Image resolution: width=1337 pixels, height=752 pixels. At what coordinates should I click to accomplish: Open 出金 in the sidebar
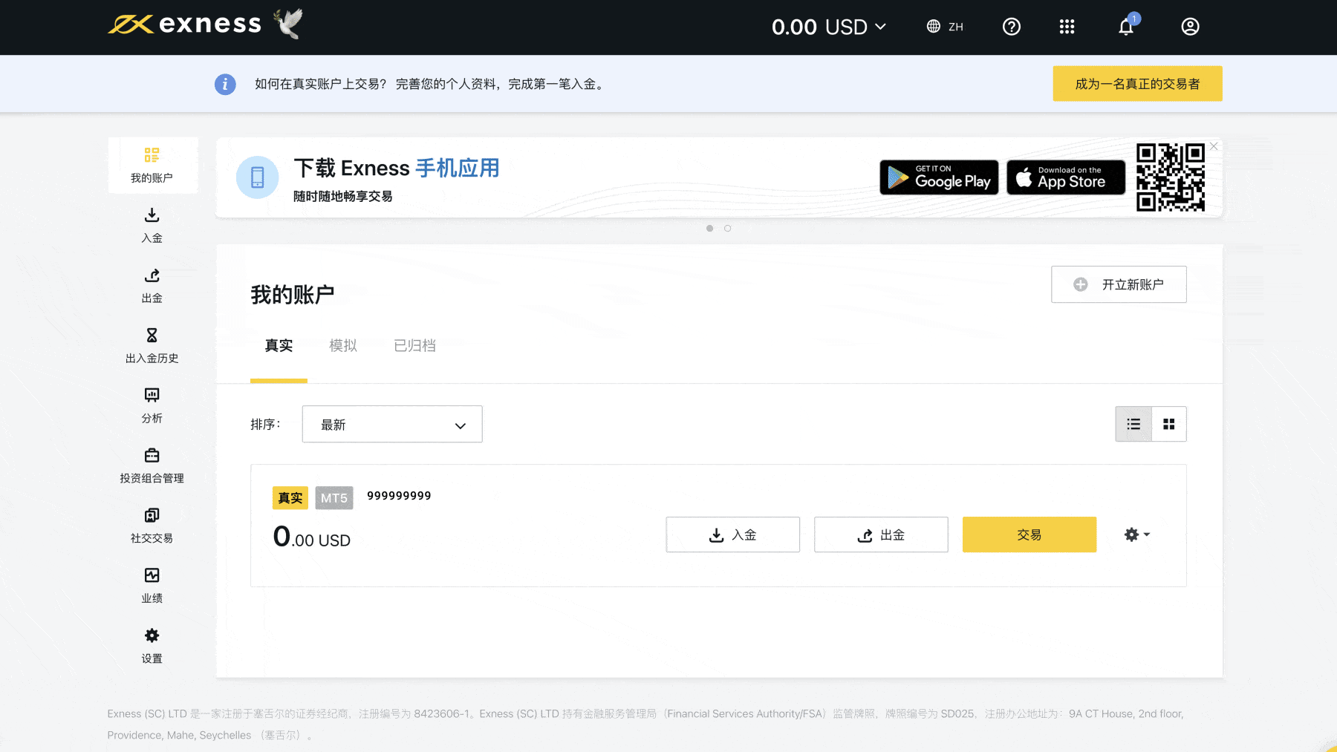coord(152,286)
